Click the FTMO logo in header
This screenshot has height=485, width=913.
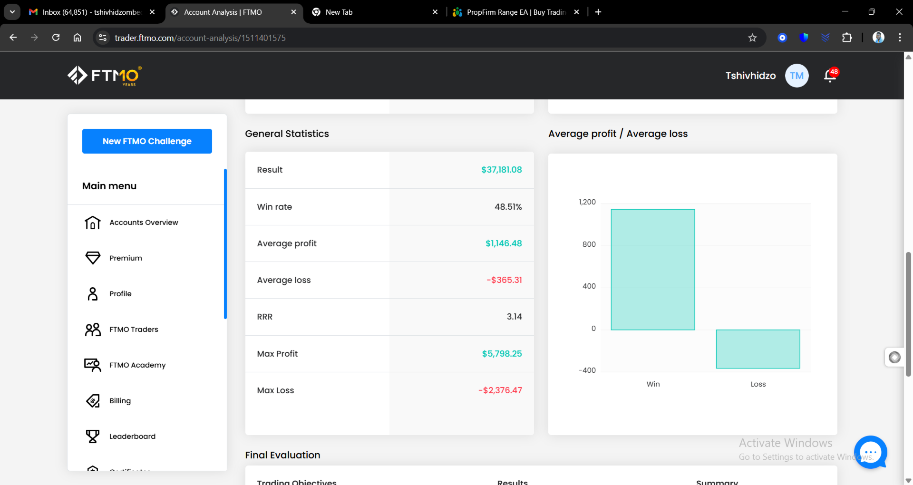pos(105,76)
